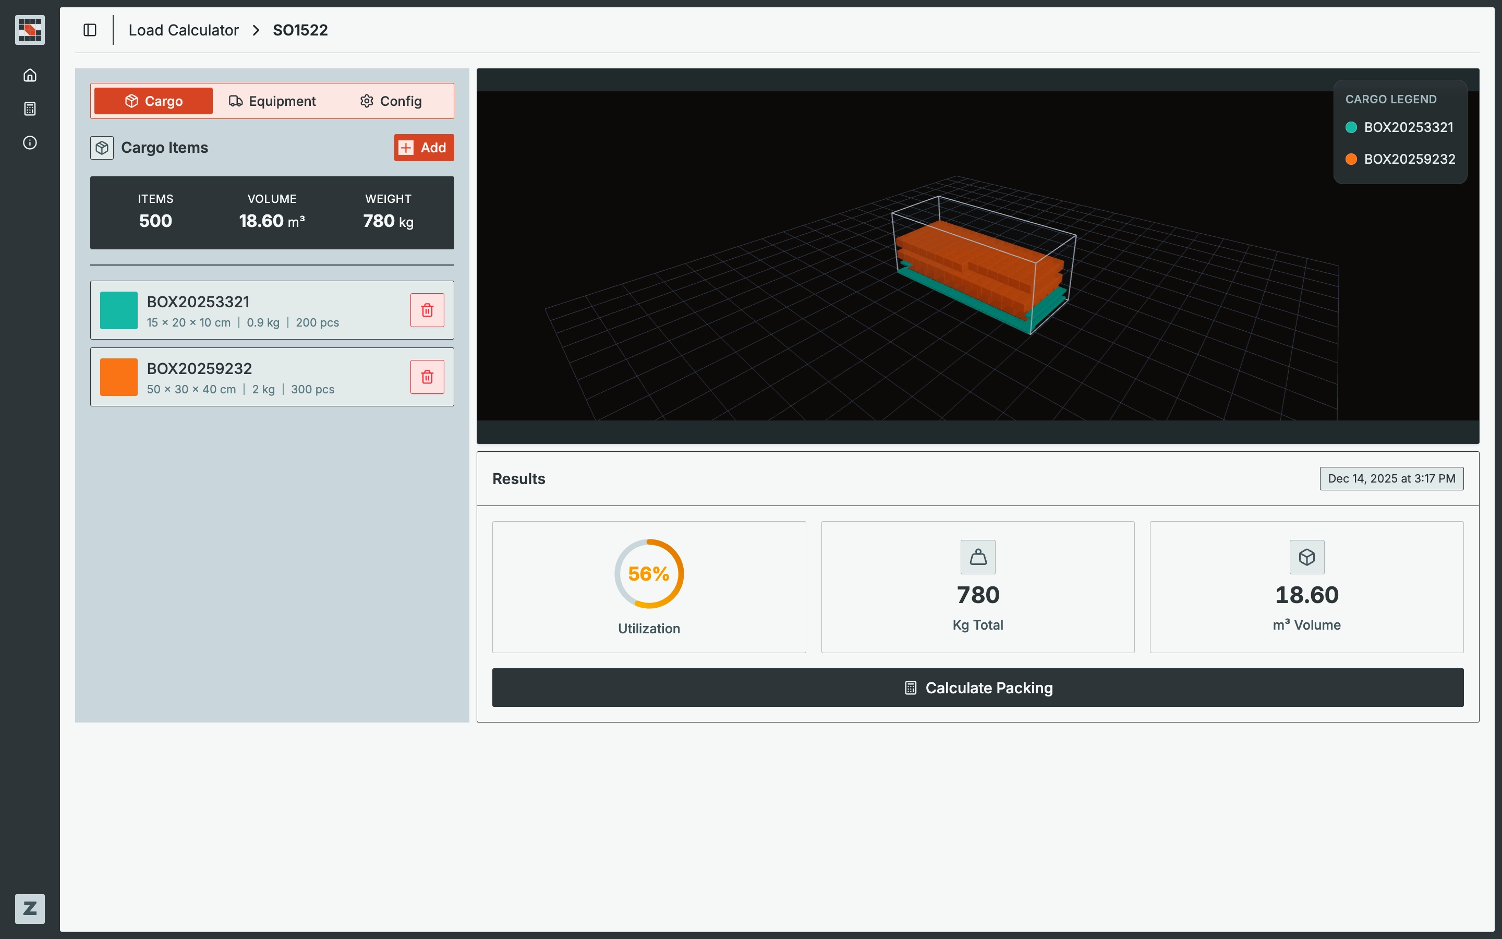The image size is (1502, 939).
Task: Click the Home icon in the sidebar
Action: pos(29,75)
